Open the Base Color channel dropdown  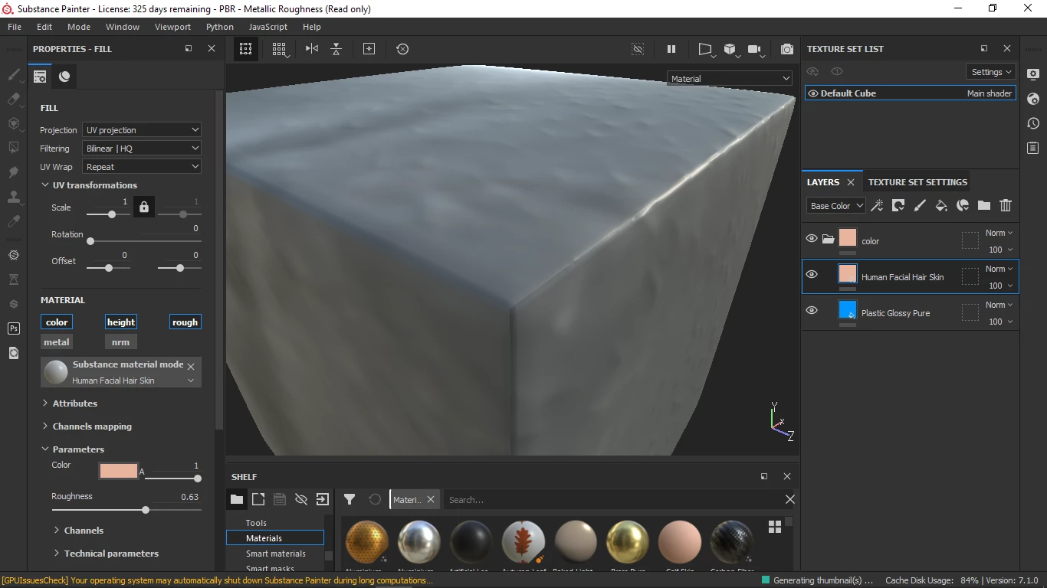tap(836, 206)
